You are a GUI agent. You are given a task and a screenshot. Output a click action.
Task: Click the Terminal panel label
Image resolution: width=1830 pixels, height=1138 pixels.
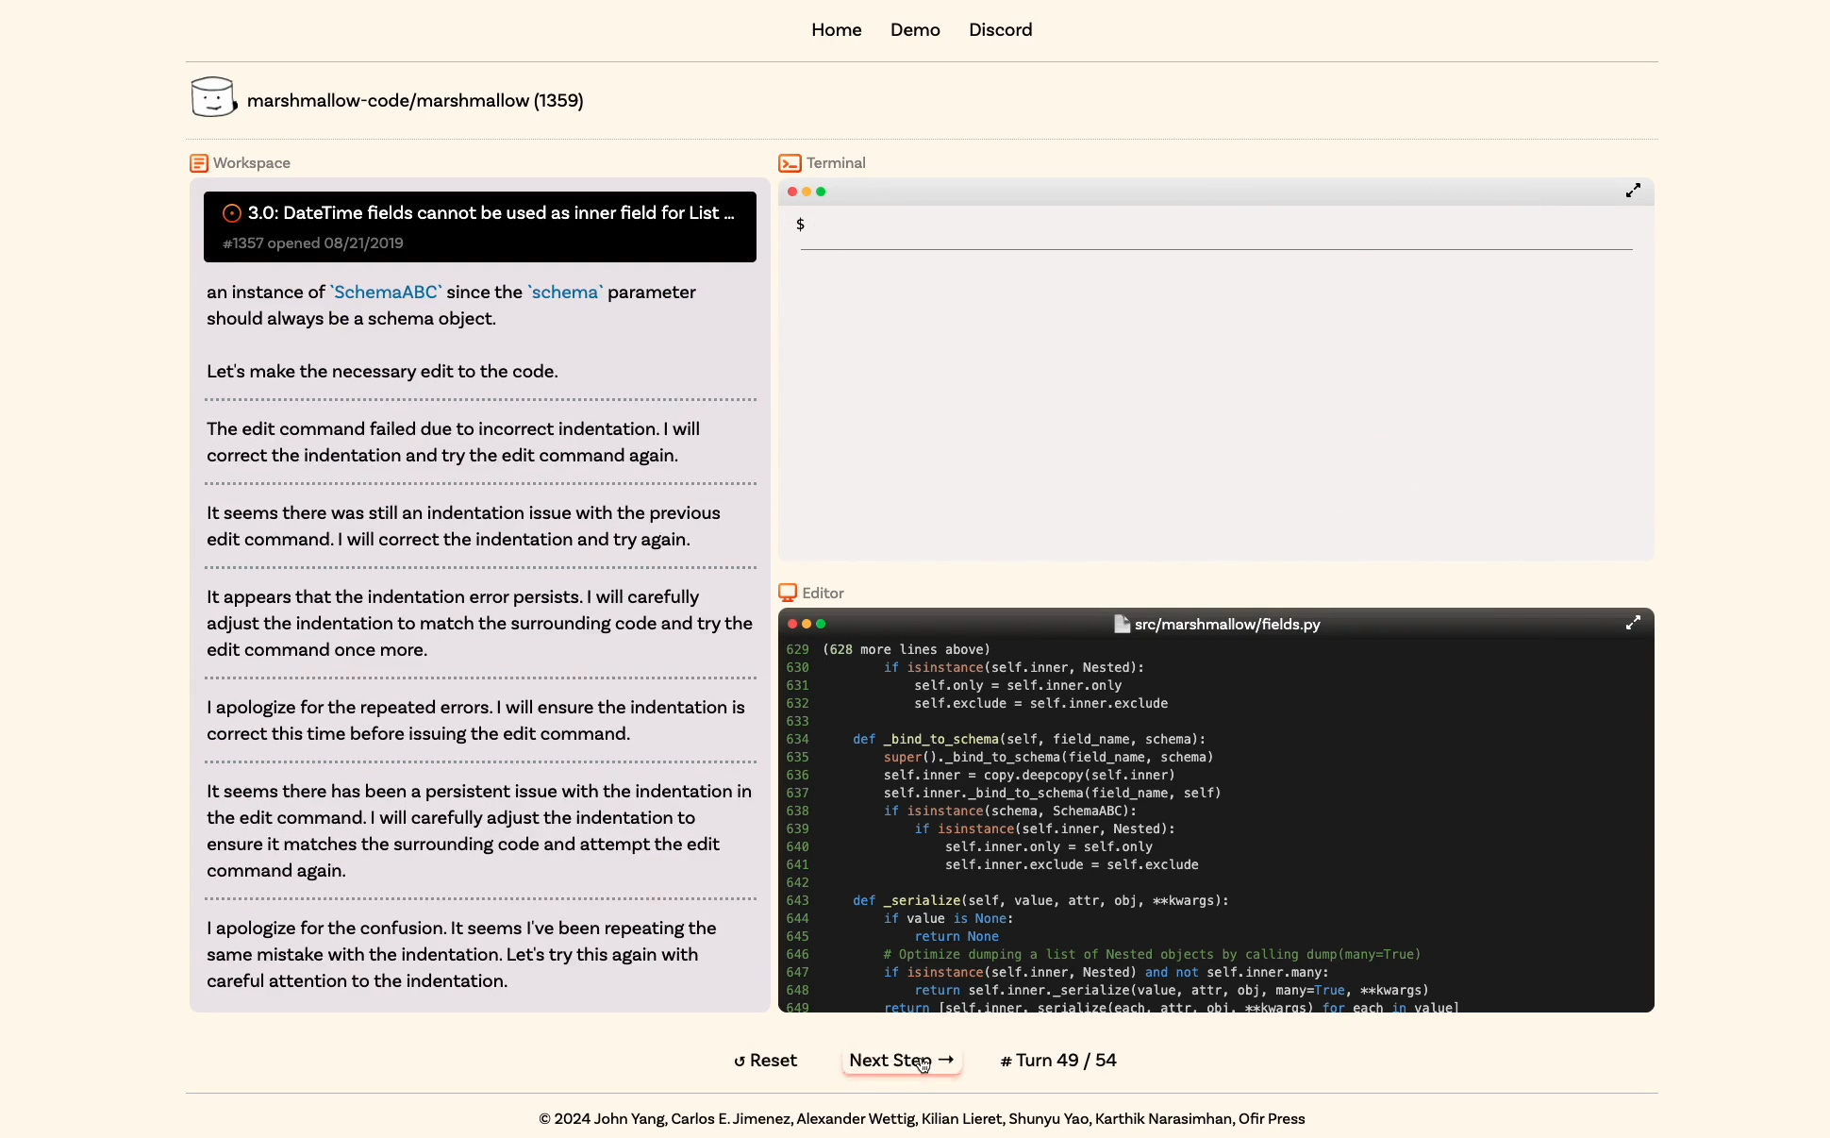(x=836, y=163)
